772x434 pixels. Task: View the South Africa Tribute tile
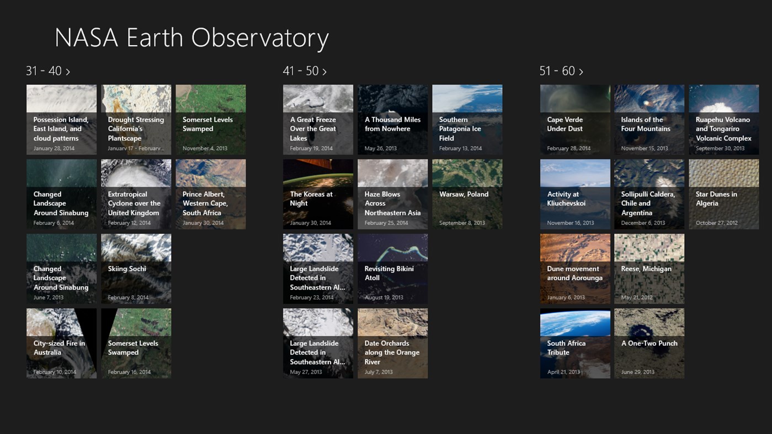click(575, 343)
